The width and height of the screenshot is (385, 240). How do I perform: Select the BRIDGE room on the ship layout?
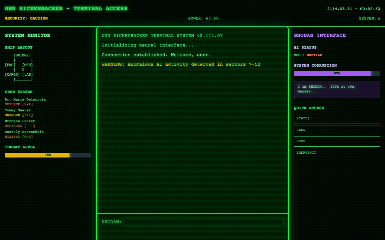pyautogui.click(x=22, y=55)
